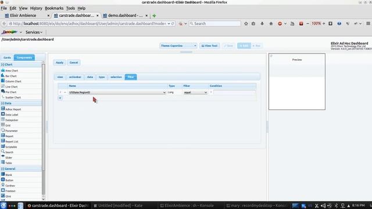
Task: Open the Theme dropdown
Action: (x=178, y=46)
